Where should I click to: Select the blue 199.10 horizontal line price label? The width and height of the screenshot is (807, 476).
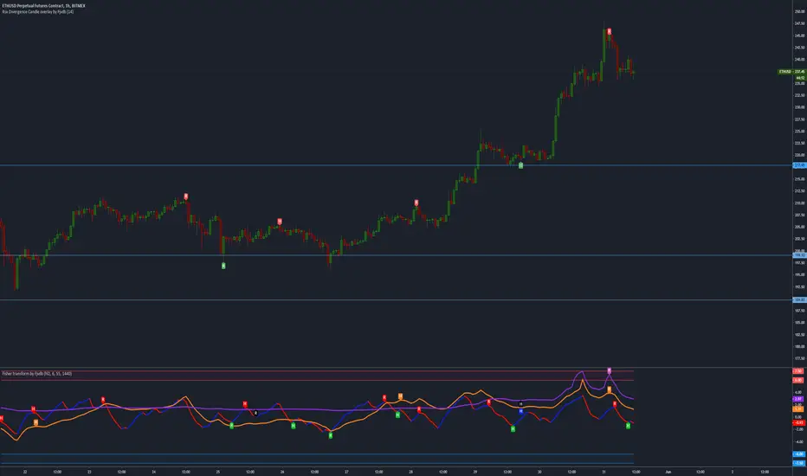pos(799,255)
